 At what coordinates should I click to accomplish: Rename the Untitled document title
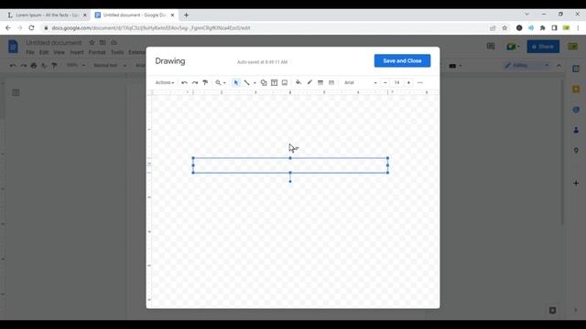point(54,43)
